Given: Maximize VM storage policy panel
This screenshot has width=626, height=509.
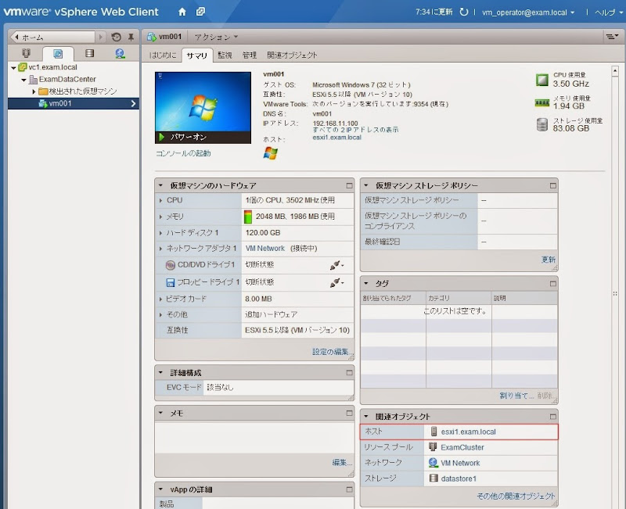Looking at the screenshot, I should point(553,185).
